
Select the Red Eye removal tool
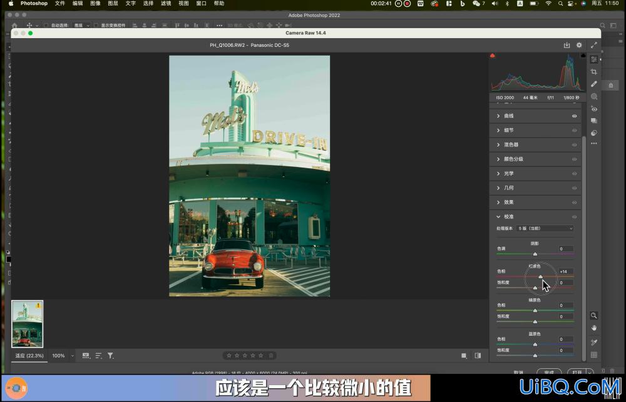[x=594, y=109]
